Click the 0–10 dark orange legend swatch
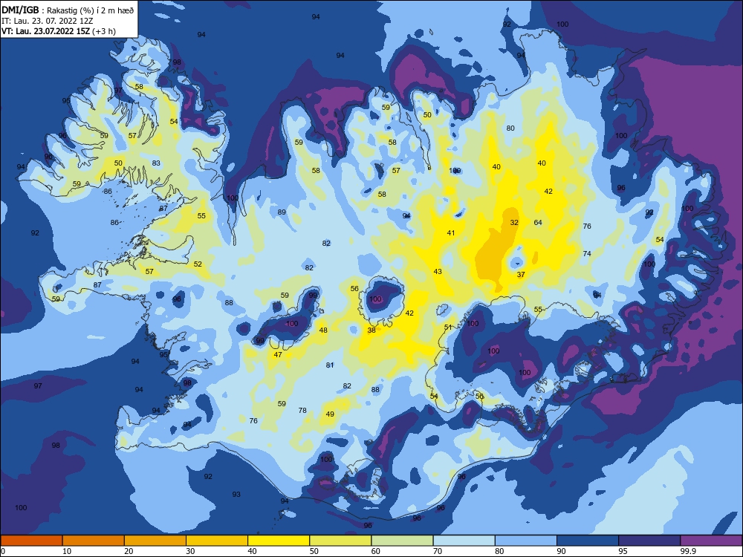The image size is (743, 557). coord(31,541)
